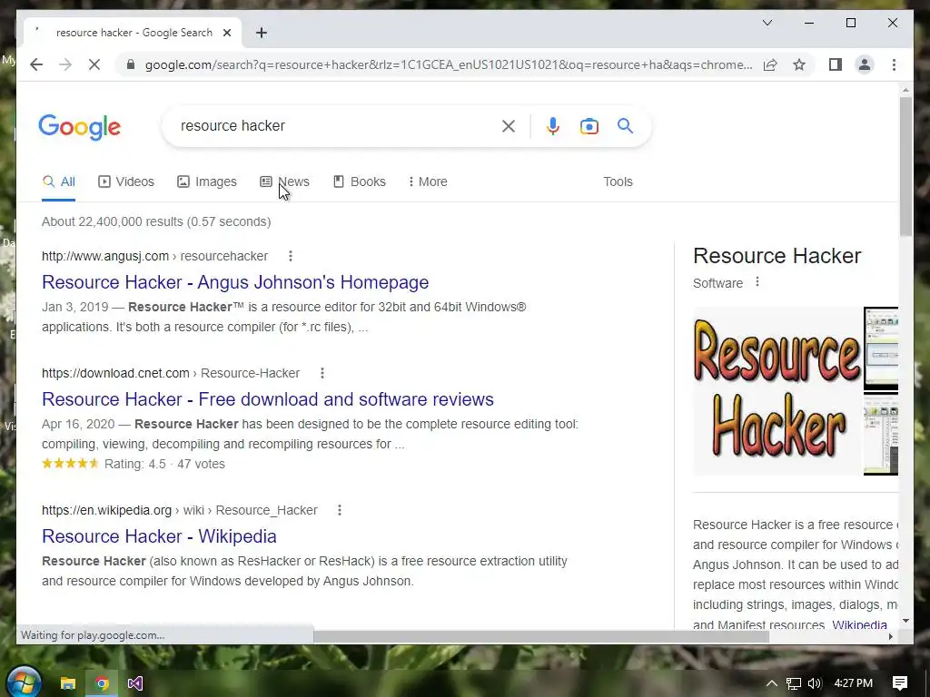The height and width of the screenshot is (697, 930).
Task: Submit search with magnifying glass icon
Action: [x=625, y=125]
